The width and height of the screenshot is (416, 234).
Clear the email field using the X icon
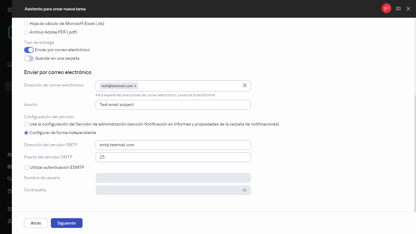245,86
